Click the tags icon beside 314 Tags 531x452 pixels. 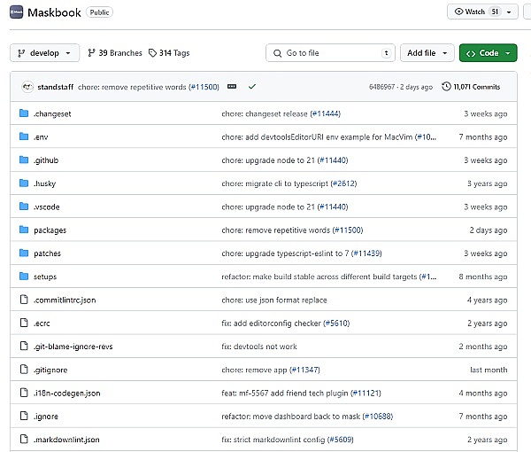[x=153, y=53]
